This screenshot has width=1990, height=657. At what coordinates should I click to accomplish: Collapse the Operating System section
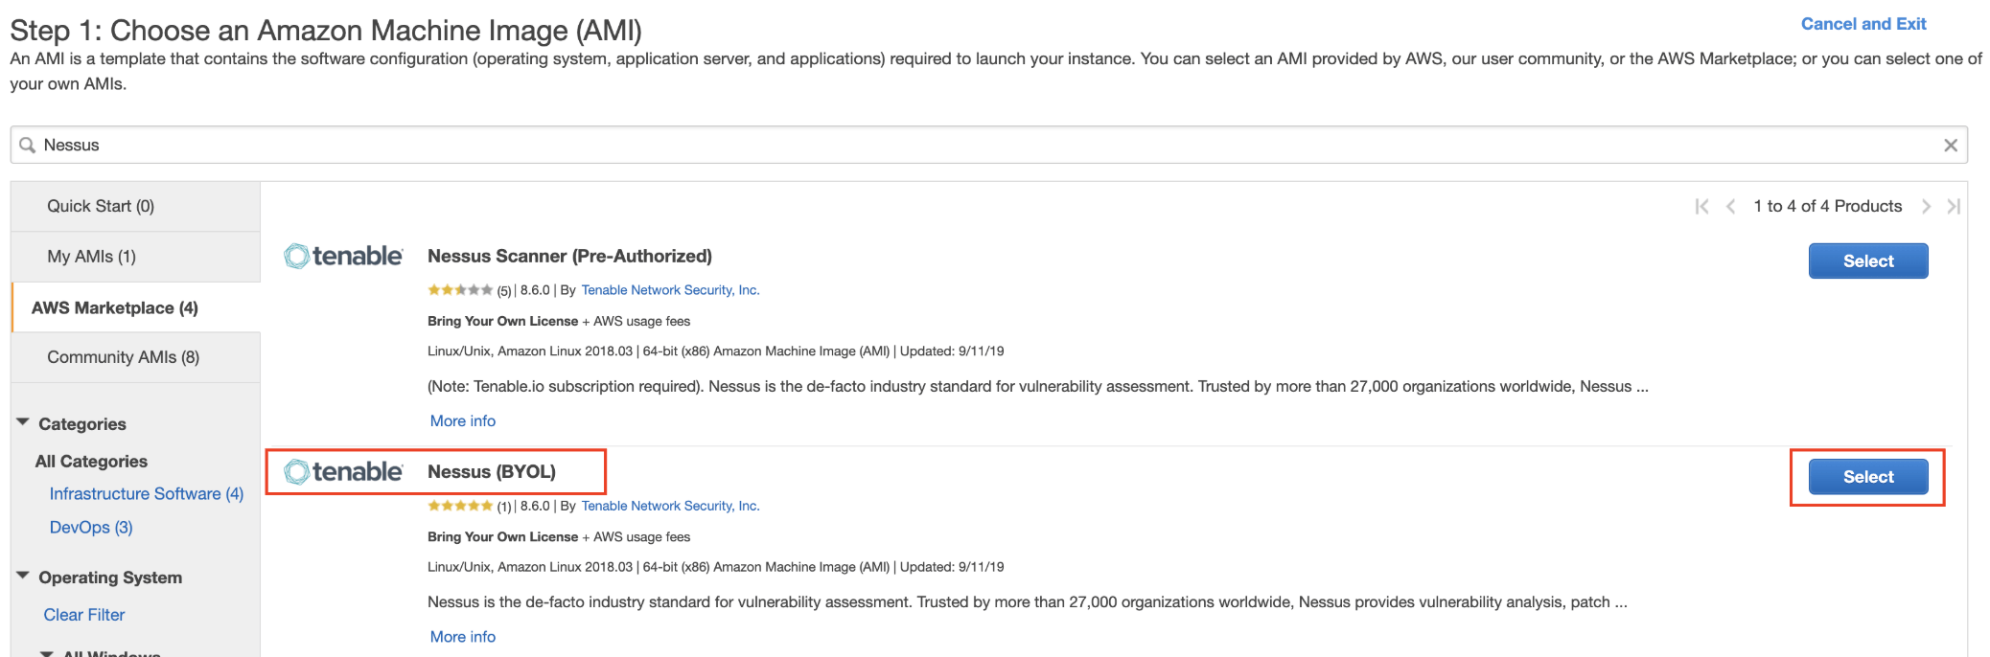[x=23, y=576]
